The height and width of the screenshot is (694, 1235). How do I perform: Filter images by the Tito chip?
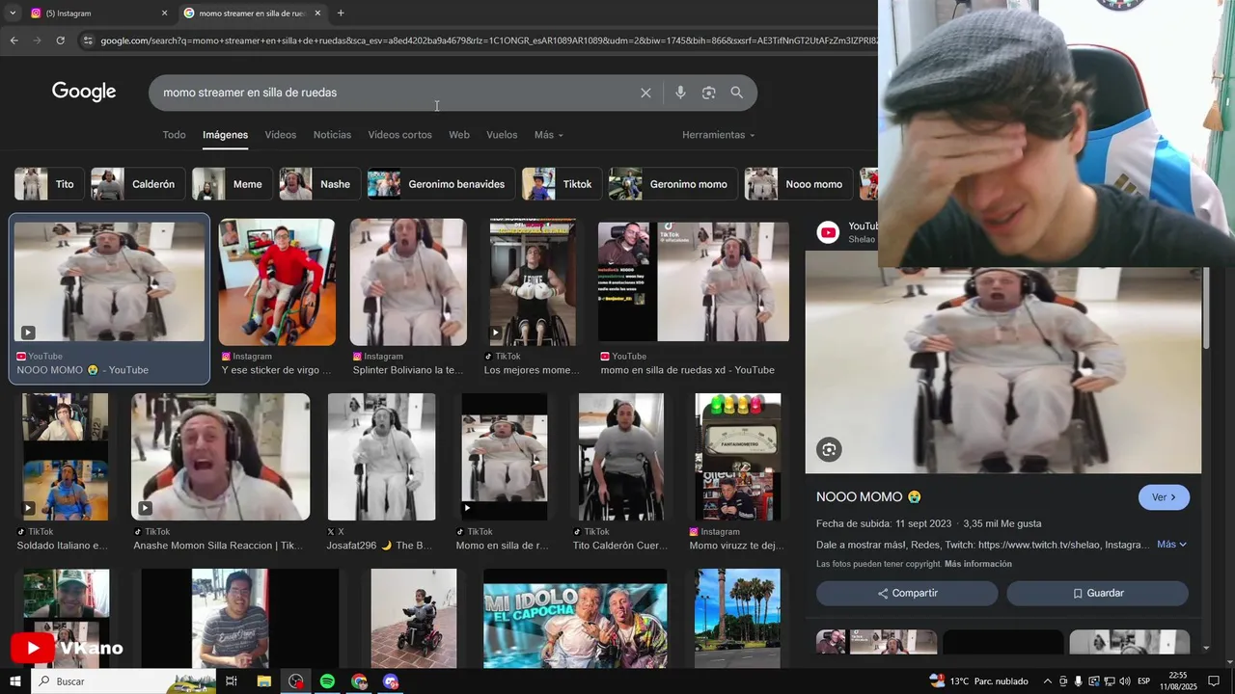(48, 184)
